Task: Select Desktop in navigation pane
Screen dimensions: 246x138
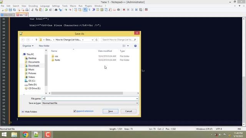Action: (x=32, y=58)
